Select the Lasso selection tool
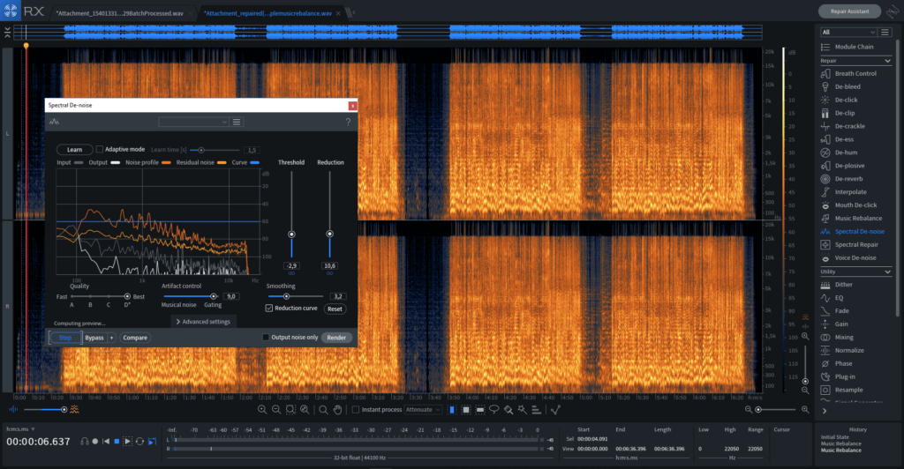The image size is (904, 469). pos(494,410)
